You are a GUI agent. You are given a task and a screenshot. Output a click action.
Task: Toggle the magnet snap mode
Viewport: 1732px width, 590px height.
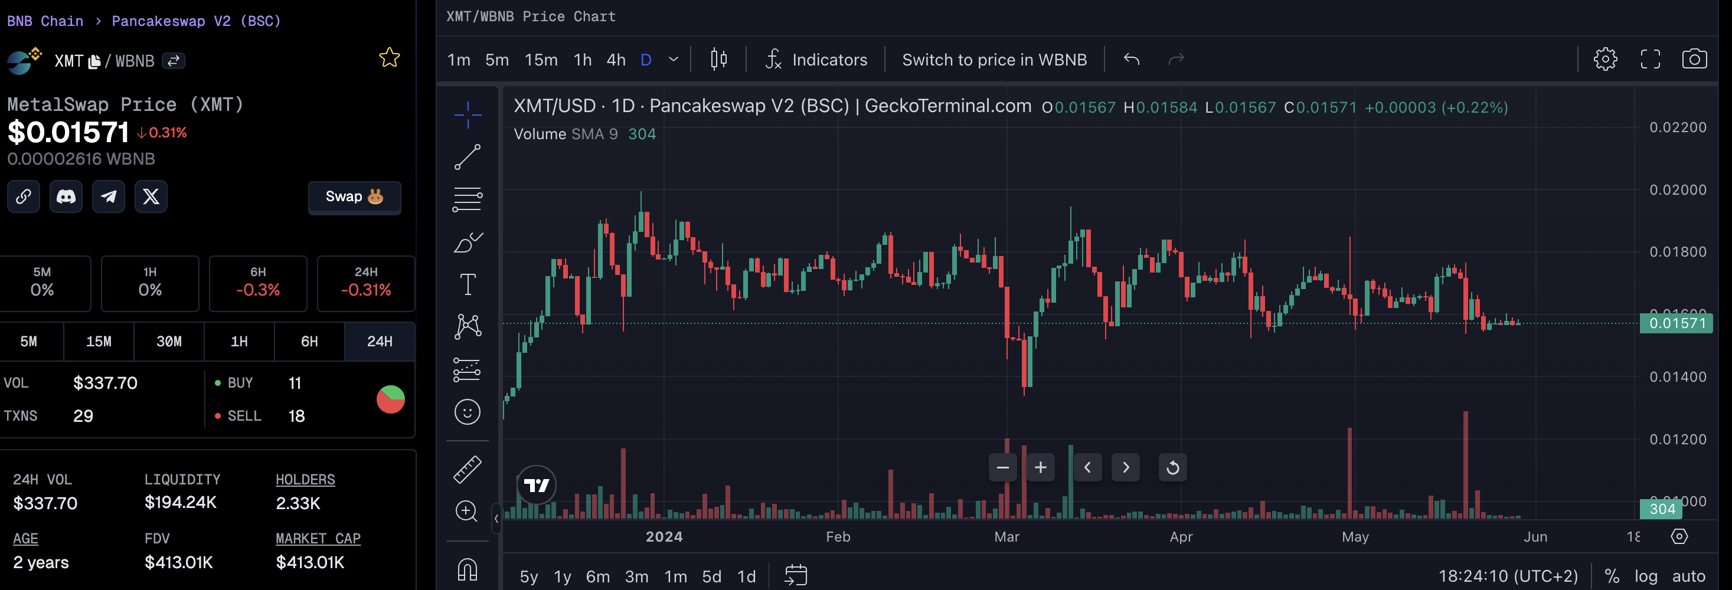[468, 569]
